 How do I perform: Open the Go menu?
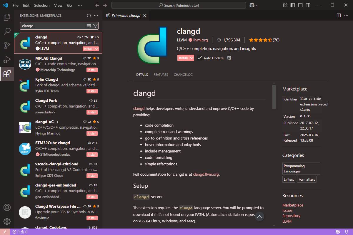[x=69, y=5]
